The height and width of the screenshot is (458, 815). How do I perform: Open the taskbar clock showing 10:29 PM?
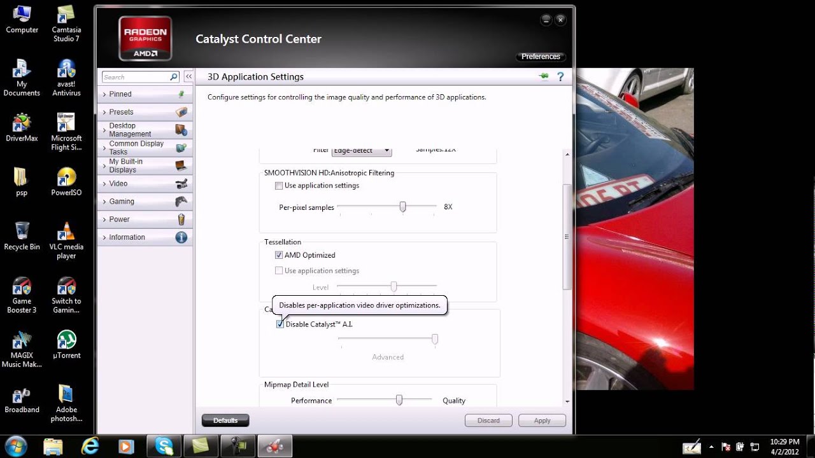784,446
